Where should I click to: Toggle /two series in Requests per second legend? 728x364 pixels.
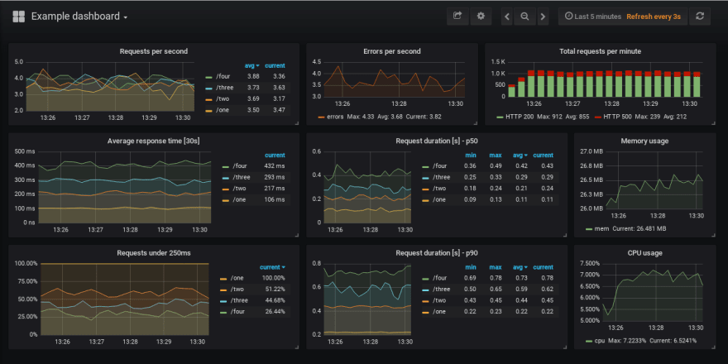click(222, 99)
